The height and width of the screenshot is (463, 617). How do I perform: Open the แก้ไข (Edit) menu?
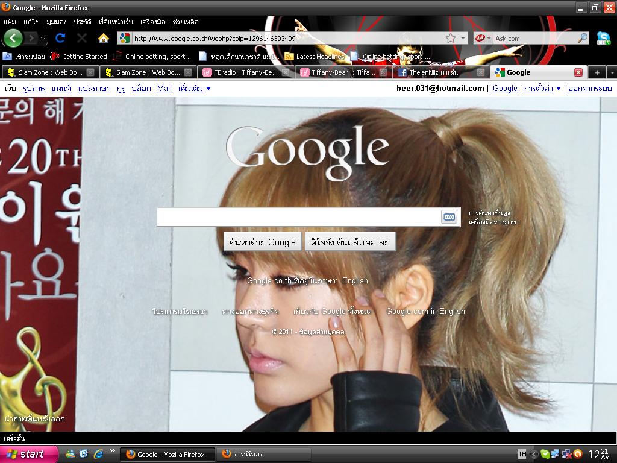point(31,22)
